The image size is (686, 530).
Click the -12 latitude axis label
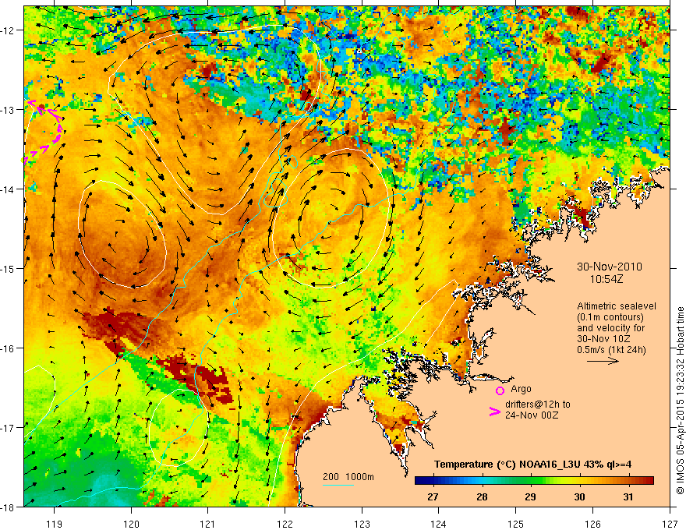point(9,30)
